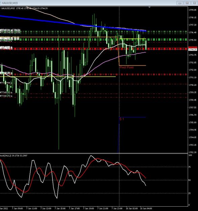Image resolution: width=198 pixels, height=211 pixels.
Task: Click price scale value 1798.15
Action: [193, 18]
